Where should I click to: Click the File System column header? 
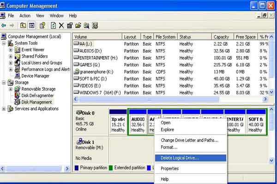[x=165, y=37]
